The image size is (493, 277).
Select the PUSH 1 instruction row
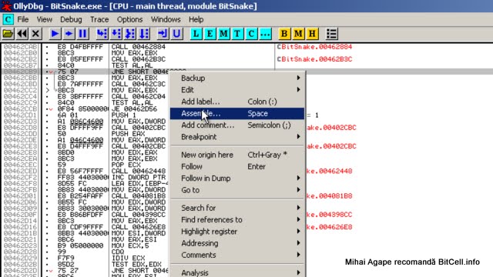123,115
